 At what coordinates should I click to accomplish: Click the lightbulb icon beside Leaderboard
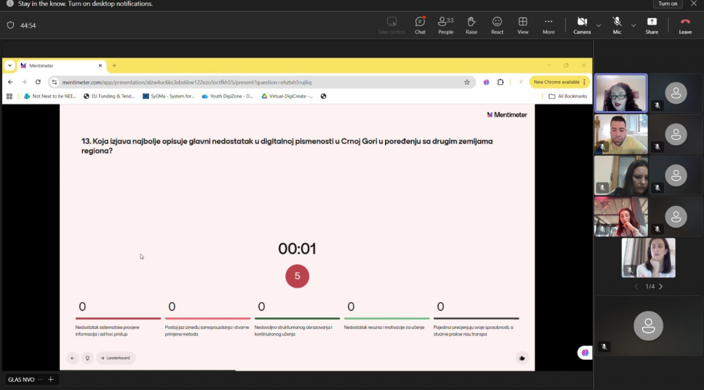[87, 358]
